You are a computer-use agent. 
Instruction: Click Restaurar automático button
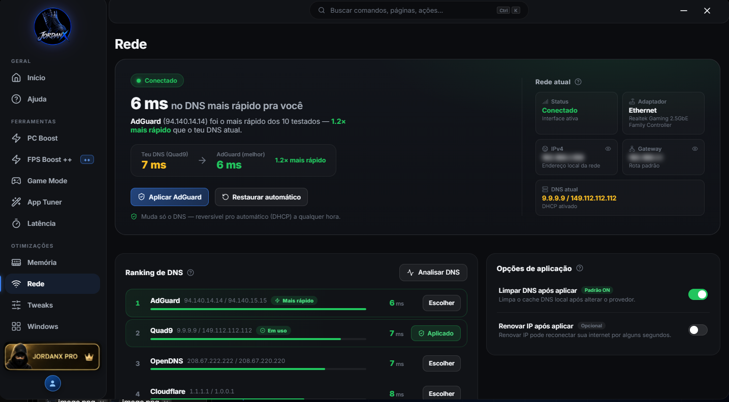pyautogui.click(x=261, y=197)
